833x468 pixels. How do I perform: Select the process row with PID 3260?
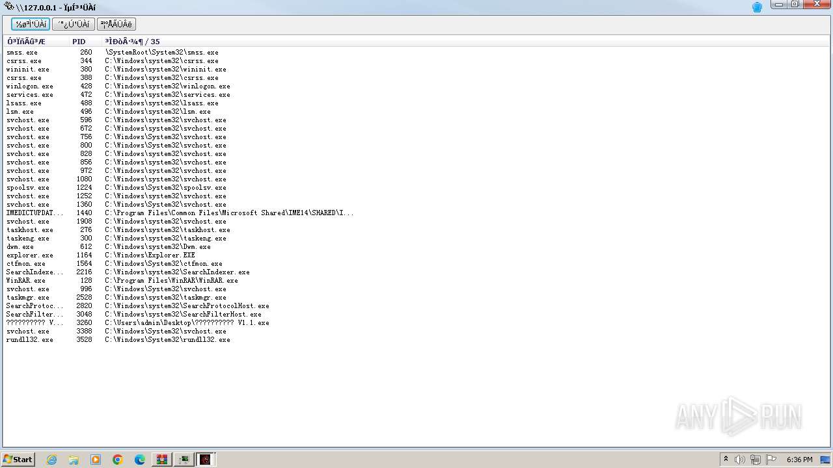click(x=416, y=322)
